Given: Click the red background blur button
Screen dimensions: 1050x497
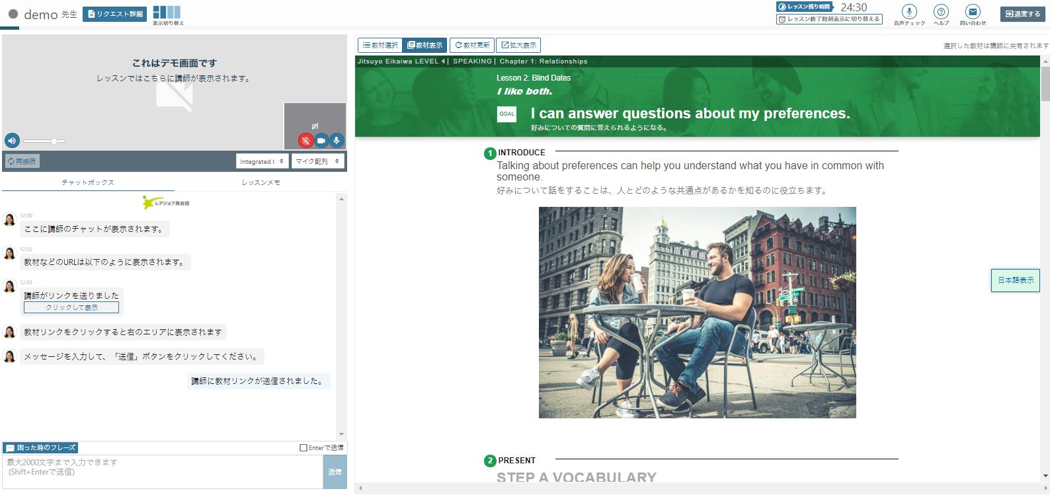Looking at the screenshot, I should click(305, 141).
